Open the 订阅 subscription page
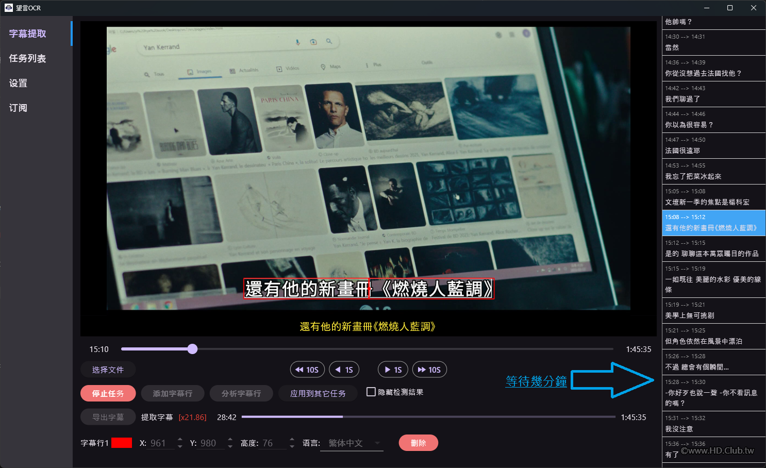Screen dimensions: 766x468 point(36,108)
